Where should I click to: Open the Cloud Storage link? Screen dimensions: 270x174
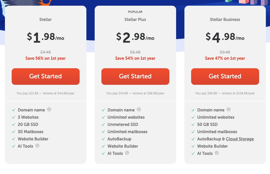pyautogui.click(x=240, y=139)
